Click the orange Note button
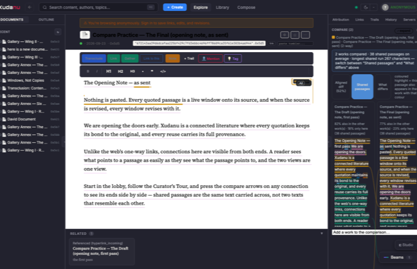417x269 pixels. [x=172, y=59]
